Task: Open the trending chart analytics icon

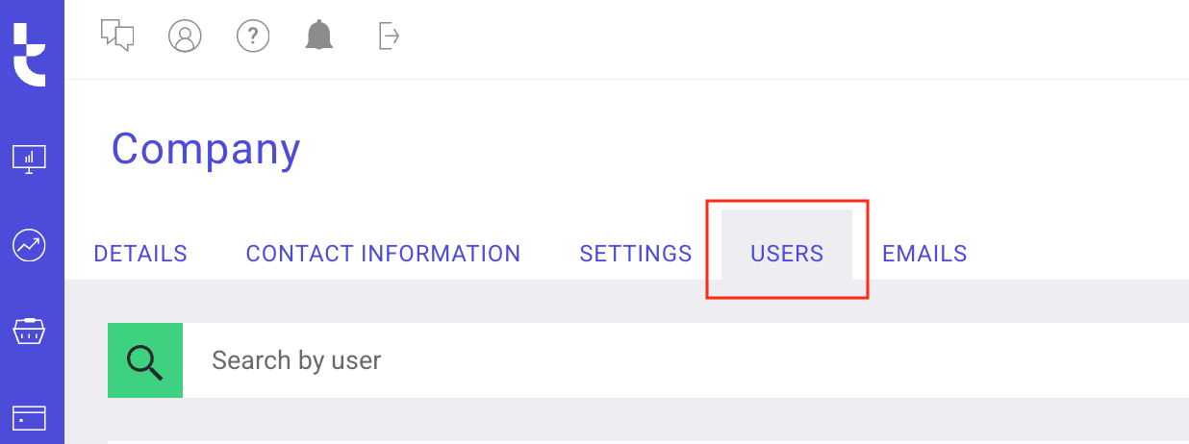Action: (x=30, y=245)
